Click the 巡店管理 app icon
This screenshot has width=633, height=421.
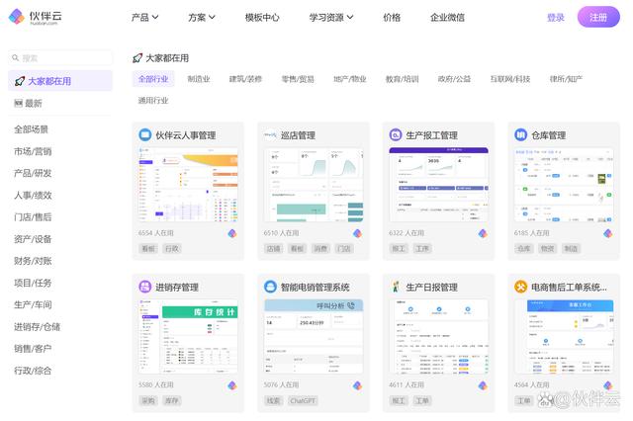point(270,134)
